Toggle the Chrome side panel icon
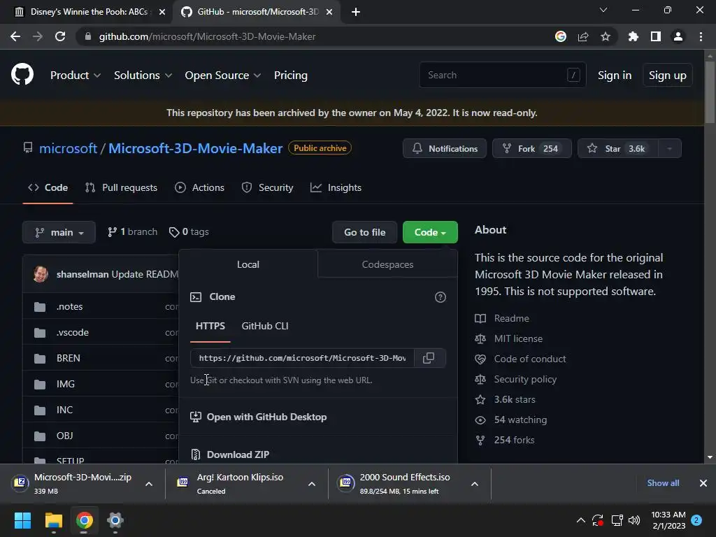Screen dimensions: 716x537 (x=656, y=36)
